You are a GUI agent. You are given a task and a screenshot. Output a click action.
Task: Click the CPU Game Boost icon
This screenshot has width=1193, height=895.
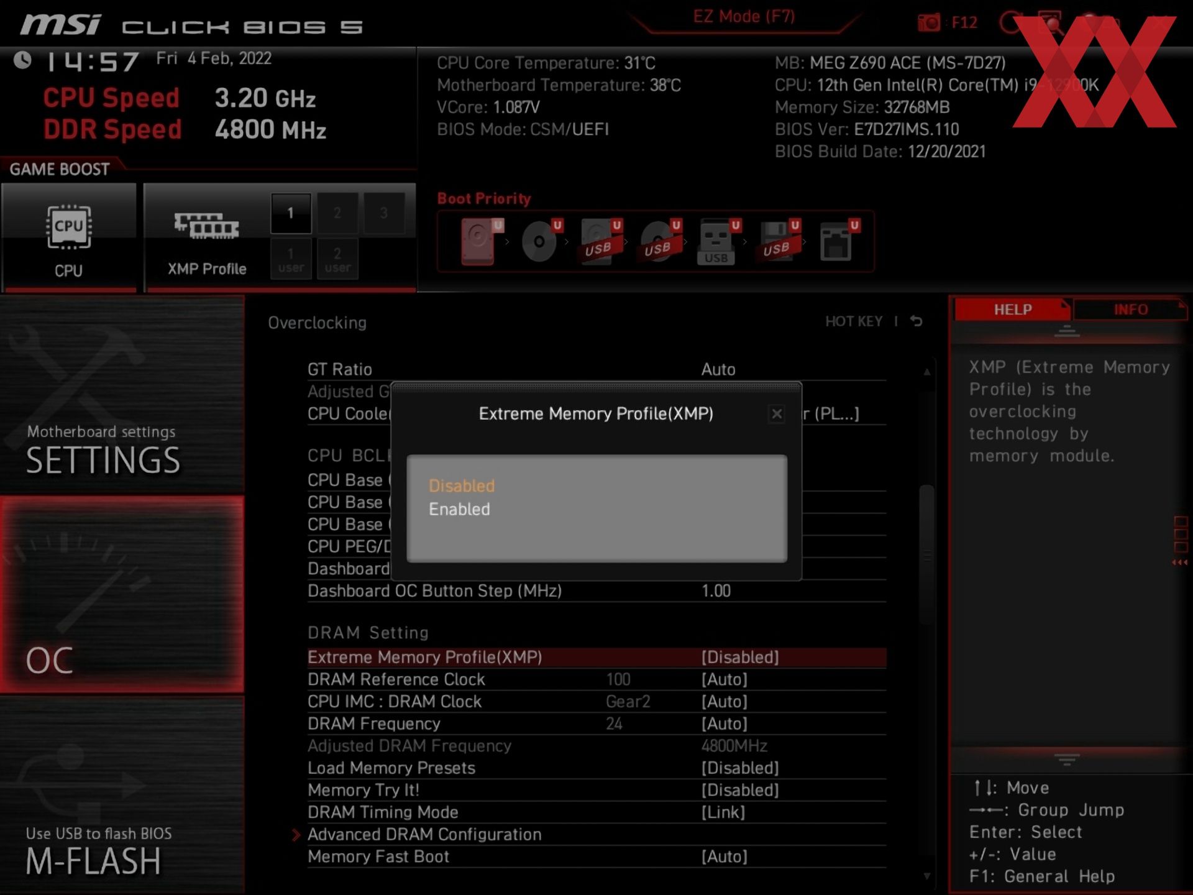coord(68,227)
